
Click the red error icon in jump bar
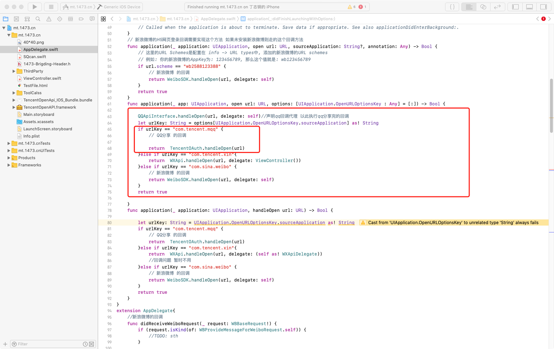(544, 19)
